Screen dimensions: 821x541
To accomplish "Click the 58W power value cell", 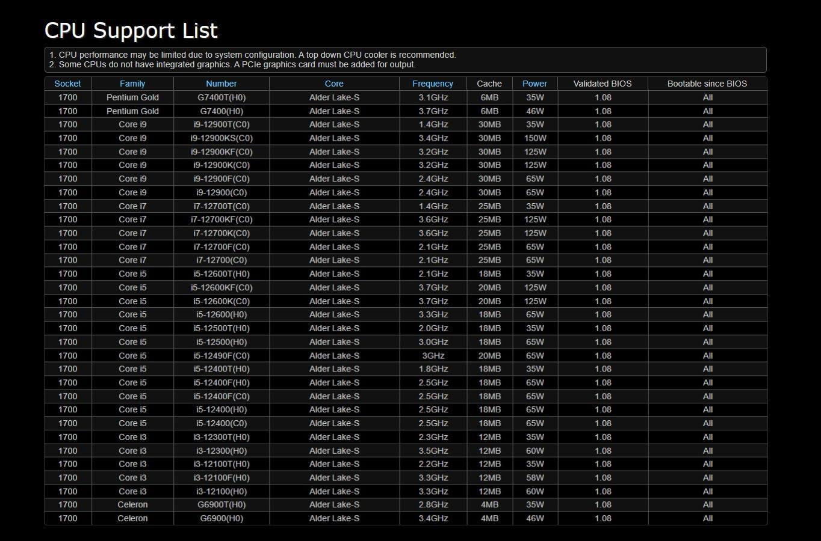I will click(535, 478).
